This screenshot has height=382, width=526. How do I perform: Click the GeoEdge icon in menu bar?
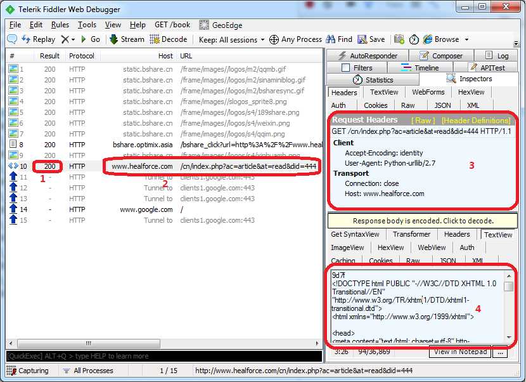pyautogui.click(x=204, y=25)
